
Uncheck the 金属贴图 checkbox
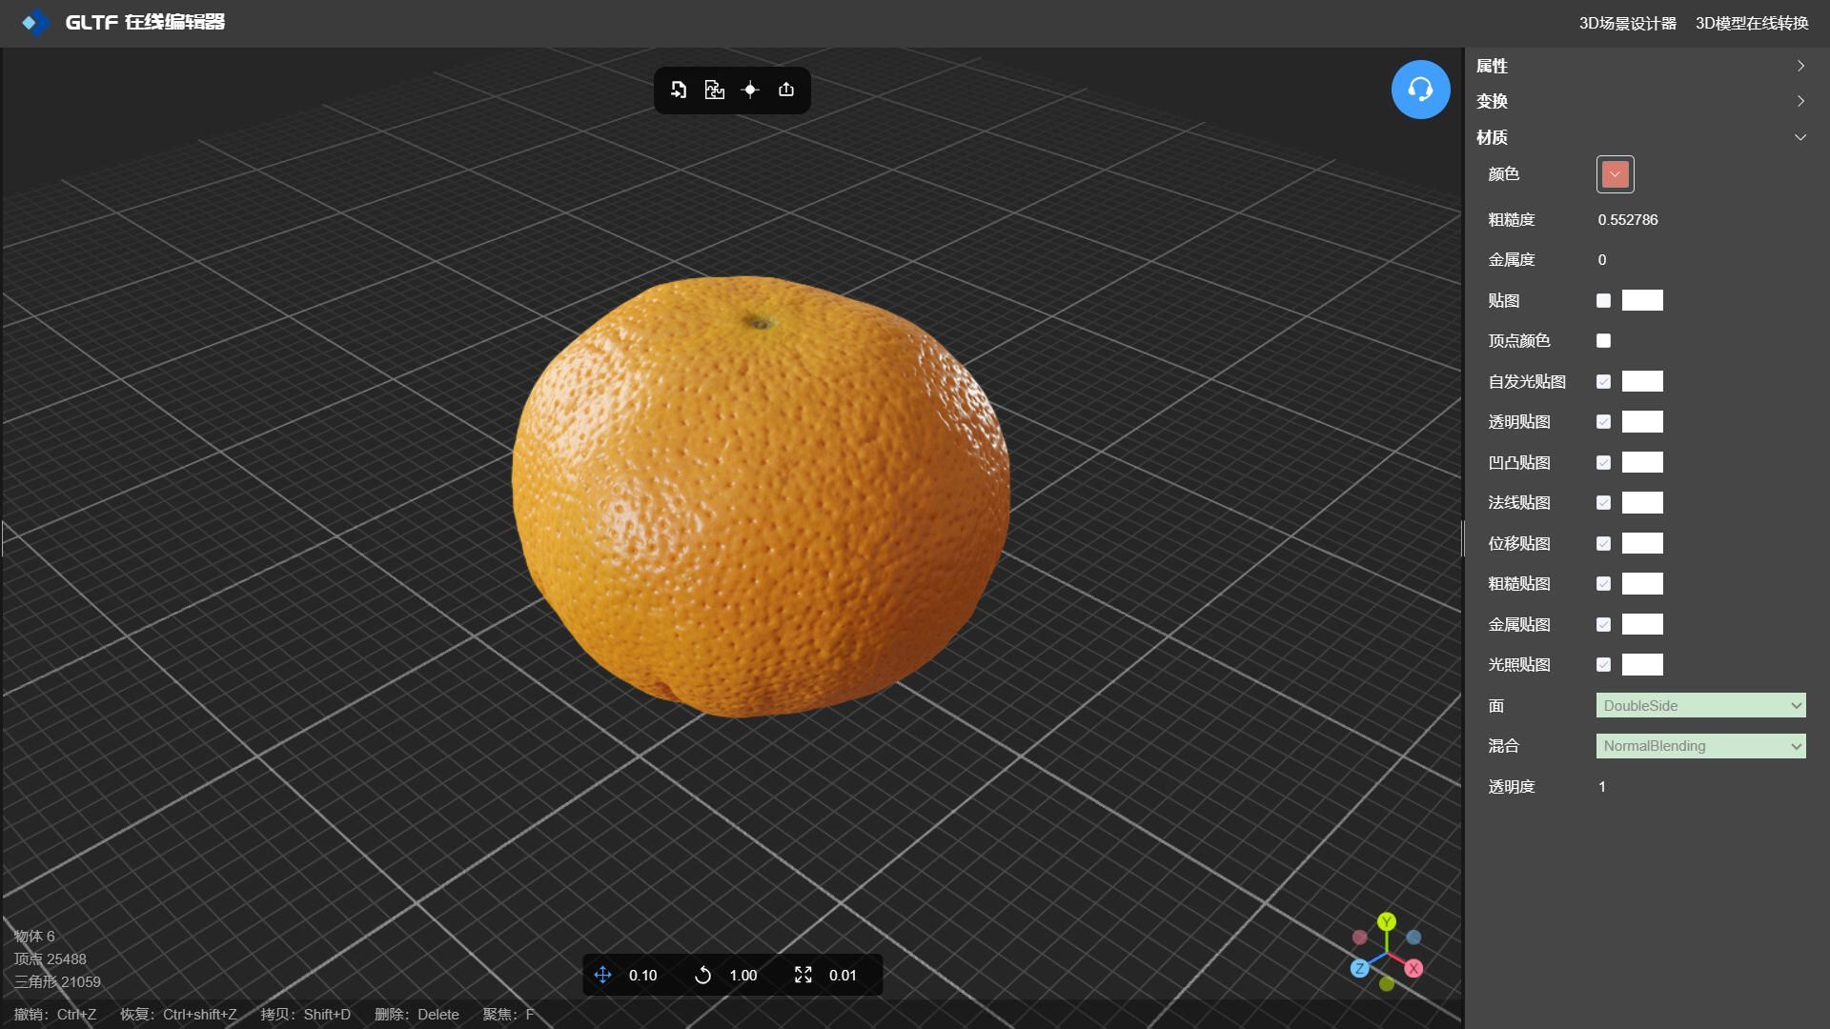(x=1603, y=624)
